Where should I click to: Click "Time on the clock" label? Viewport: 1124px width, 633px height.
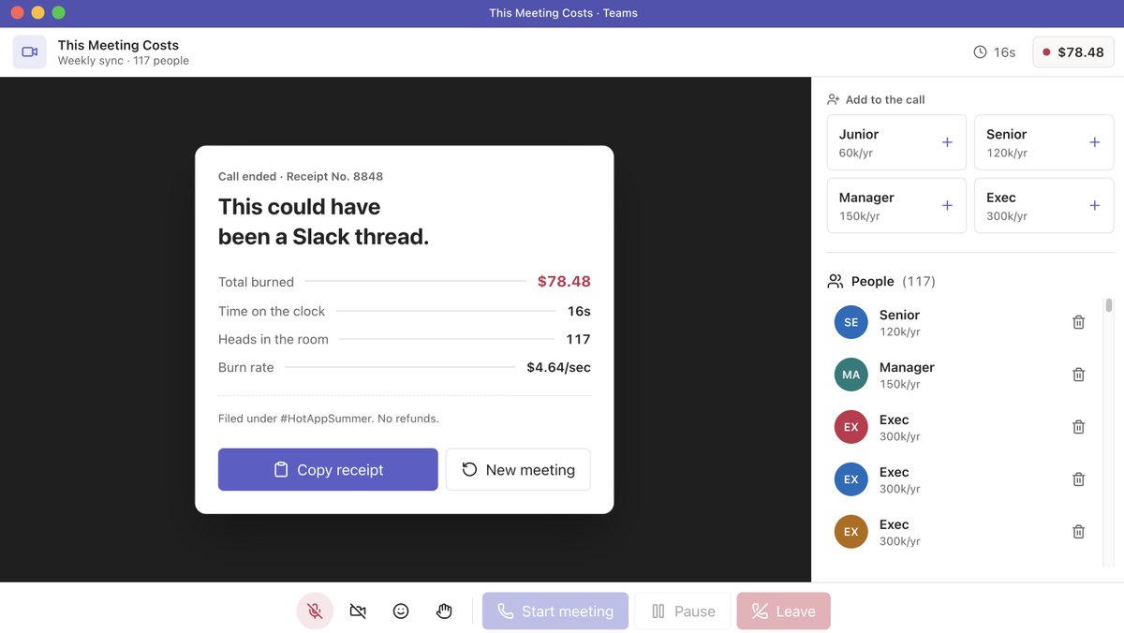(x=272, y=311)
